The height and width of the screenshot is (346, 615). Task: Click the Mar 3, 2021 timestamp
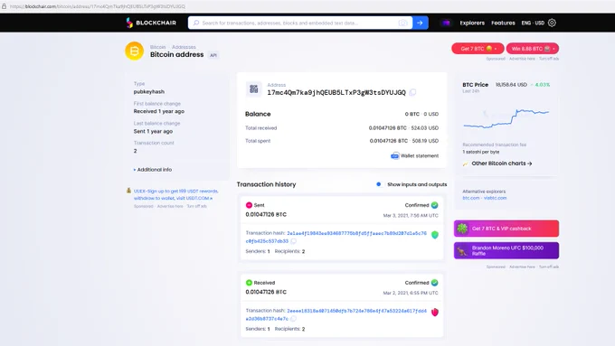(x=411, y=216)
